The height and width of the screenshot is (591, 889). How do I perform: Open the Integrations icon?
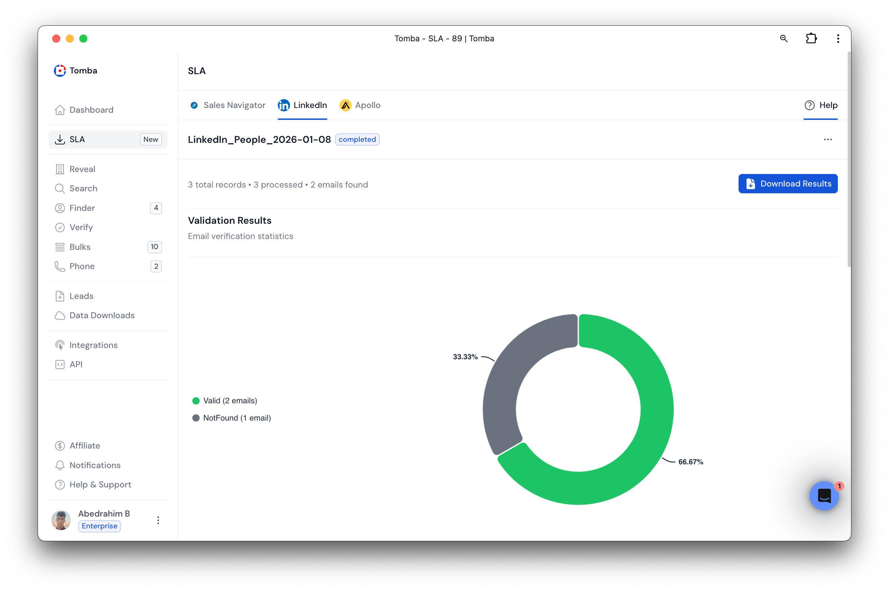(x=60, y=345)
